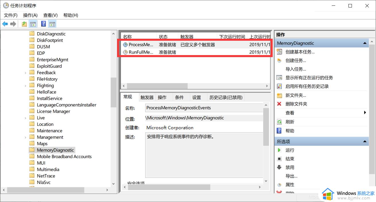376x202 pixels.
Task: Open the 查看 submenu arrow
Action: (365, 113)
